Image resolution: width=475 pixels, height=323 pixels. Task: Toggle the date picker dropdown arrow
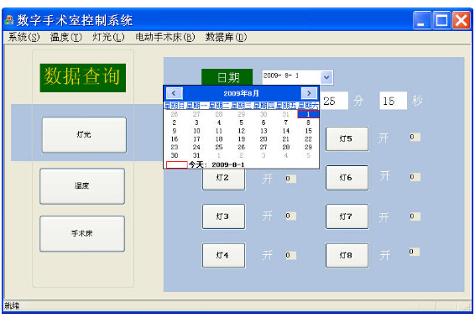326,77
